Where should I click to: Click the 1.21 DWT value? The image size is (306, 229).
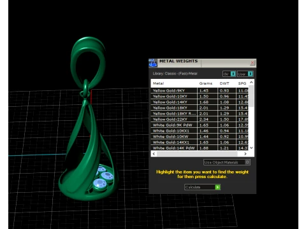coord(224,148)
